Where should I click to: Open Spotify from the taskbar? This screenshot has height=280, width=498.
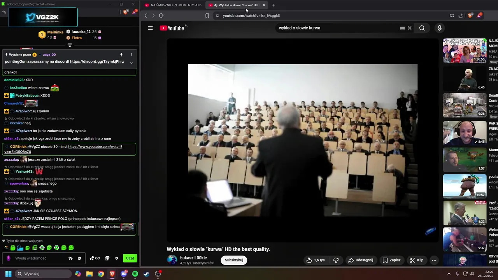click(135, 274)
